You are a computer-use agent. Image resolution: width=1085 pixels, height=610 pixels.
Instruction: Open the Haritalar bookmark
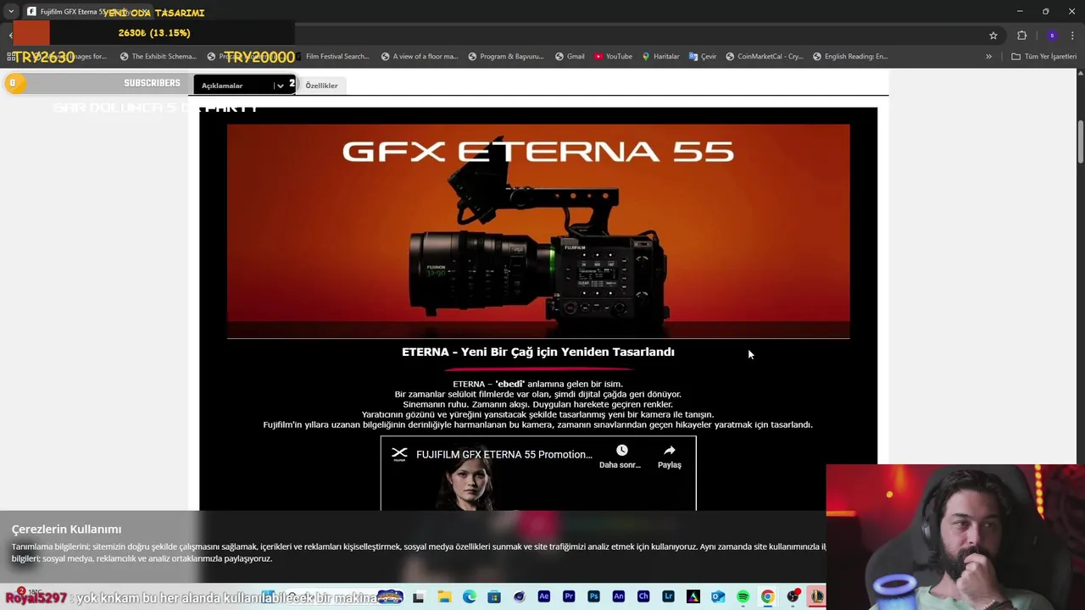coord(660,57)
